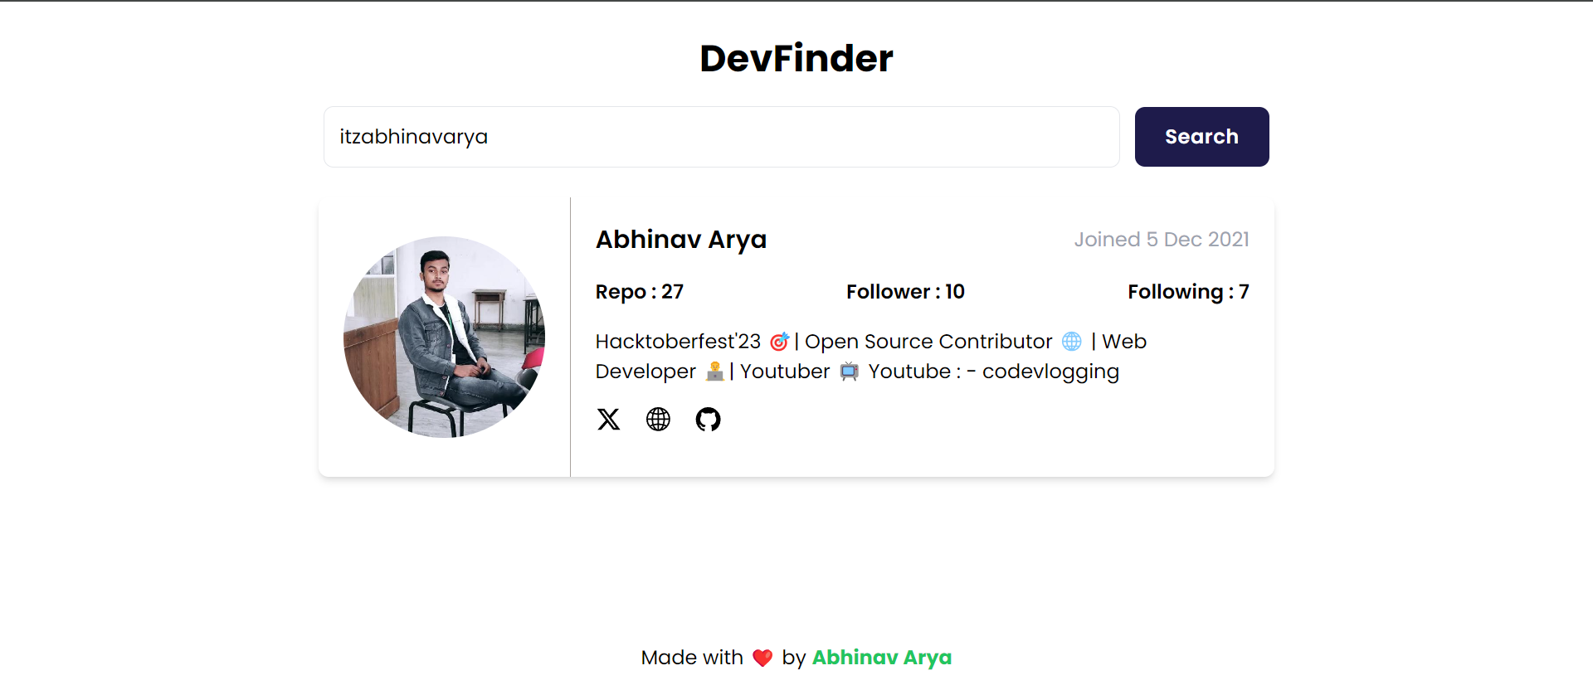Click the globe emoji after Open Source Contributor

click(1072, 342)
